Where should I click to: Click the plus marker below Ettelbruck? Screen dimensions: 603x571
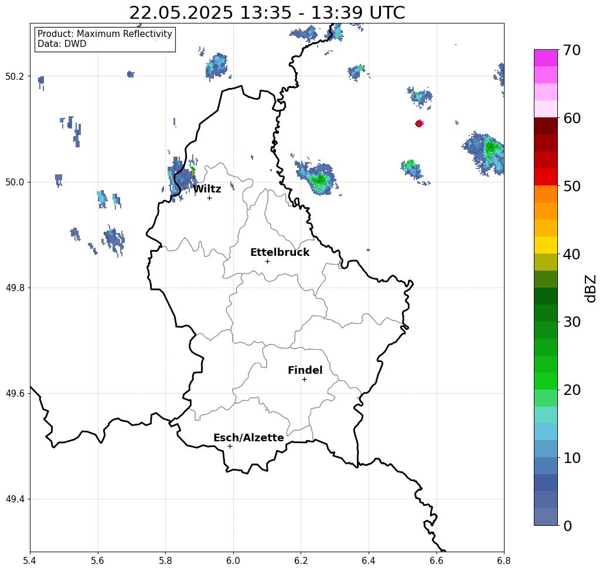267,261
